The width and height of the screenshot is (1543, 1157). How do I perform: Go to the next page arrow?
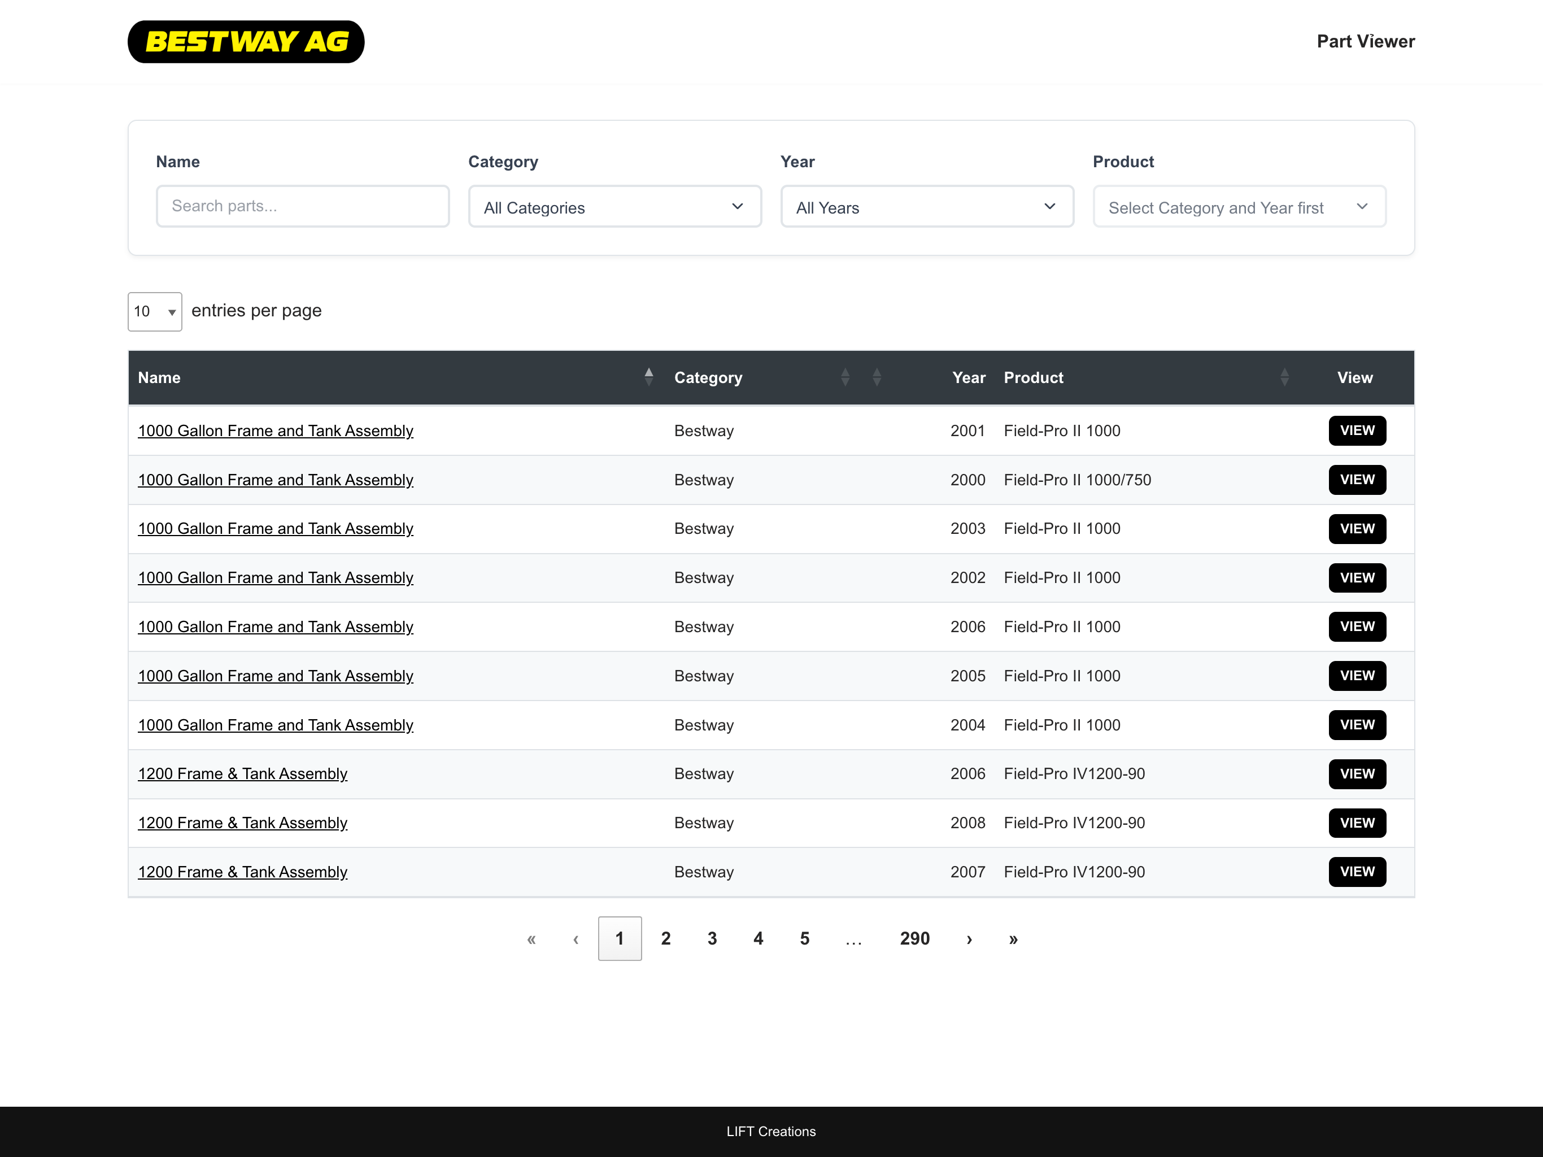coord(969,938)
